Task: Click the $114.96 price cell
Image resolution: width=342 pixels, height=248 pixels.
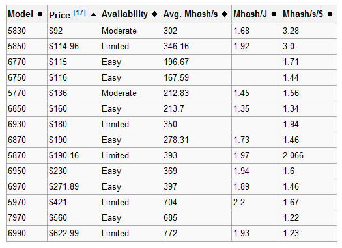Action: click(x=74, y=47)
